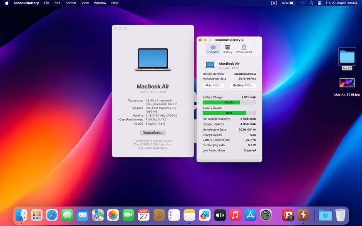Click Design Capacity value 4 350 mAh
The height and width of the screenshot is (226, 362).
point(248,124)
